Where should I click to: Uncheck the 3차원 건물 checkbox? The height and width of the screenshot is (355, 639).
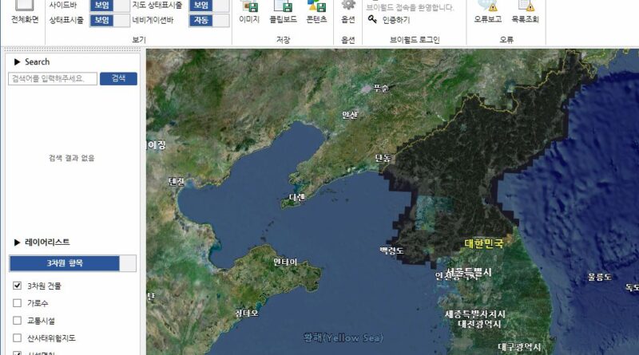click(x=17, y=286)
